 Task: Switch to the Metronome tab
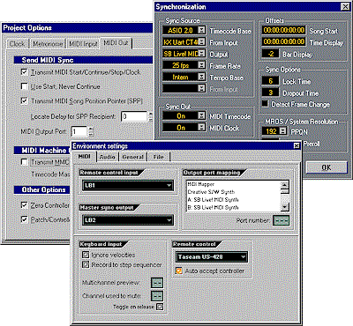tap(48, 44)
